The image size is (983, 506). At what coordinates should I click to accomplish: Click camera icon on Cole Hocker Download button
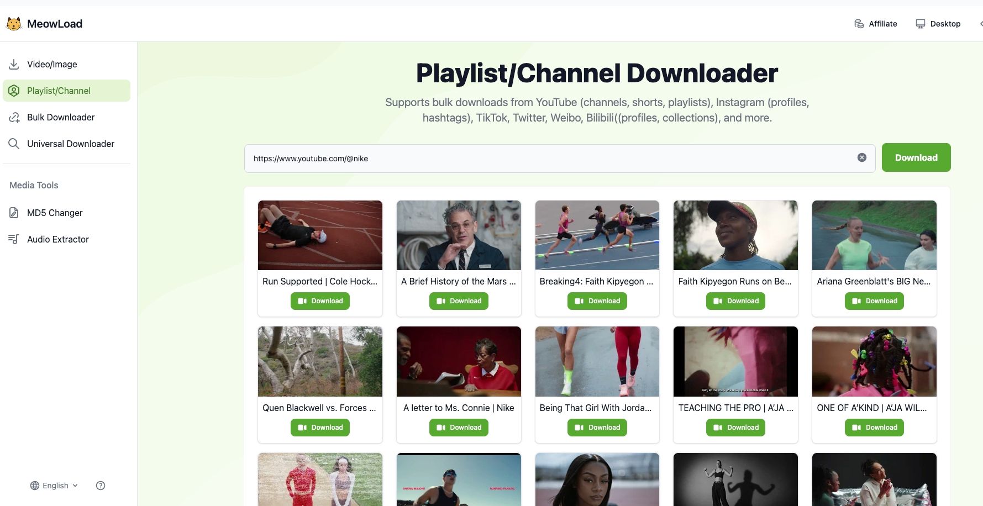click(302, 301)
